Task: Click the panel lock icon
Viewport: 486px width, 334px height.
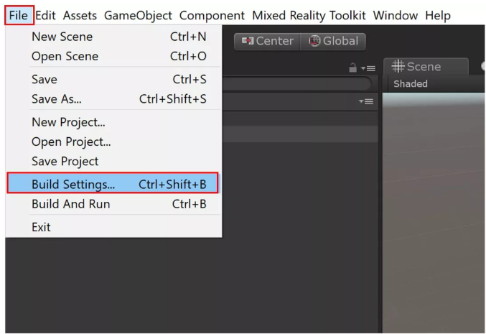Action: pos(352,68)
